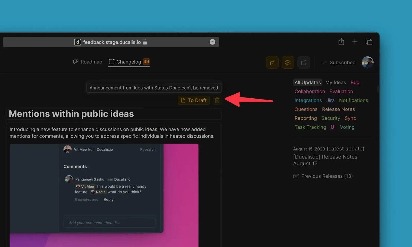Click the open-in-new-window external link icon

pos(304,63)
